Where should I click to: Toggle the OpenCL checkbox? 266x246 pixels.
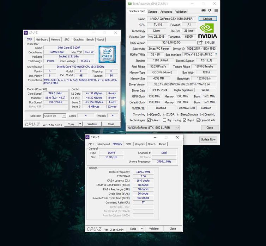[x=149, y=114]
